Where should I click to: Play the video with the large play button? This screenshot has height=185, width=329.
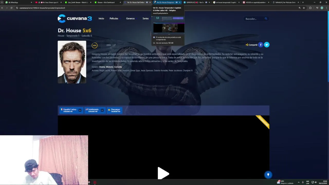(x=163, y=173)
